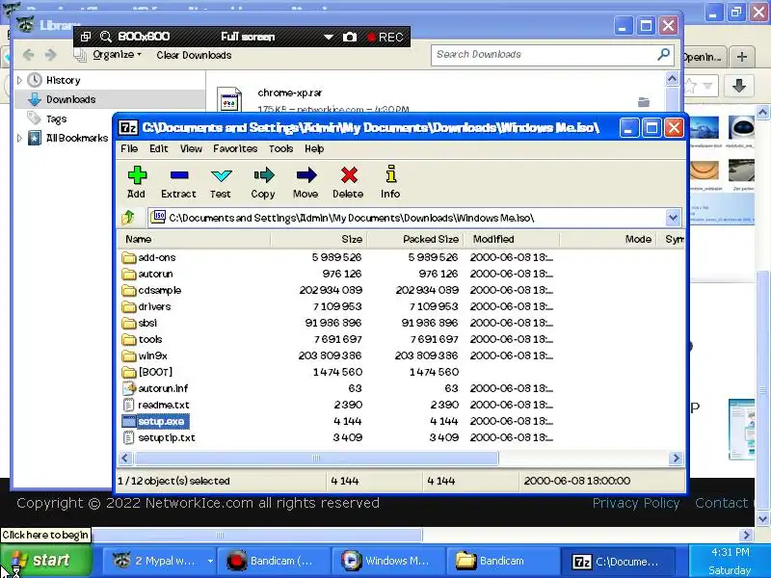Viewport: 771px width, 578px height.
Task: Click Library search magnifier icon
Action: (x=663, y=54)
